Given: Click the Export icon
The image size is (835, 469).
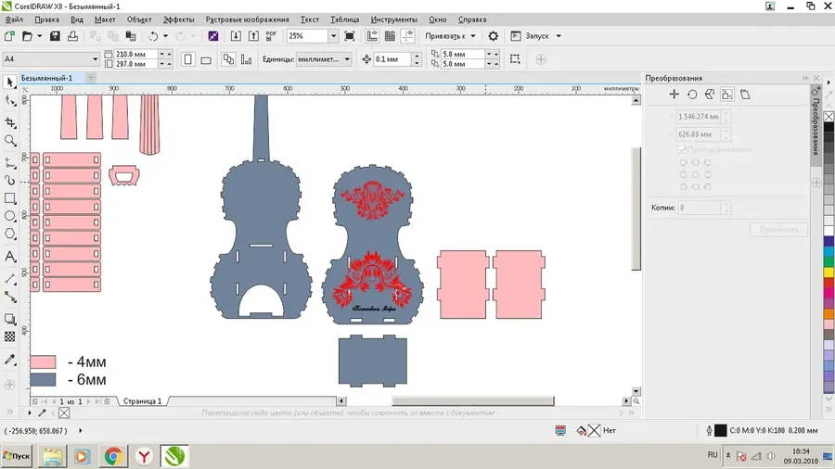Looking at the screenshot, I should 253,36.
